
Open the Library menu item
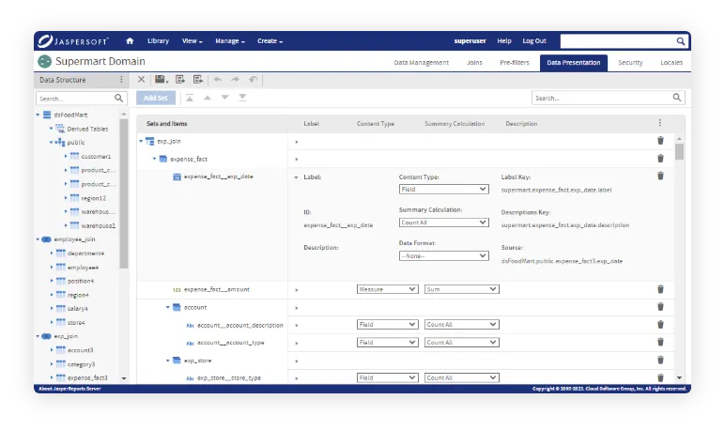[158, 40]
